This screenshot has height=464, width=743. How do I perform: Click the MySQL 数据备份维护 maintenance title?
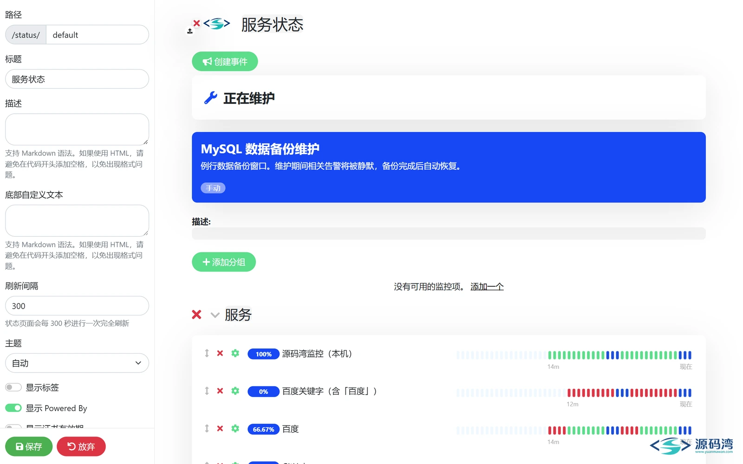(260, 149)
